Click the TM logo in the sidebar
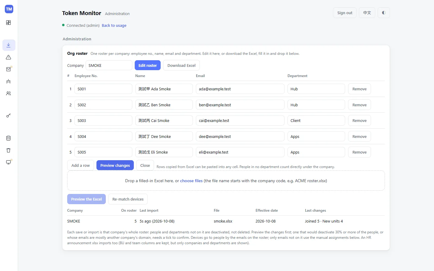Screen dimensions: 434x271 pos(9,9)
